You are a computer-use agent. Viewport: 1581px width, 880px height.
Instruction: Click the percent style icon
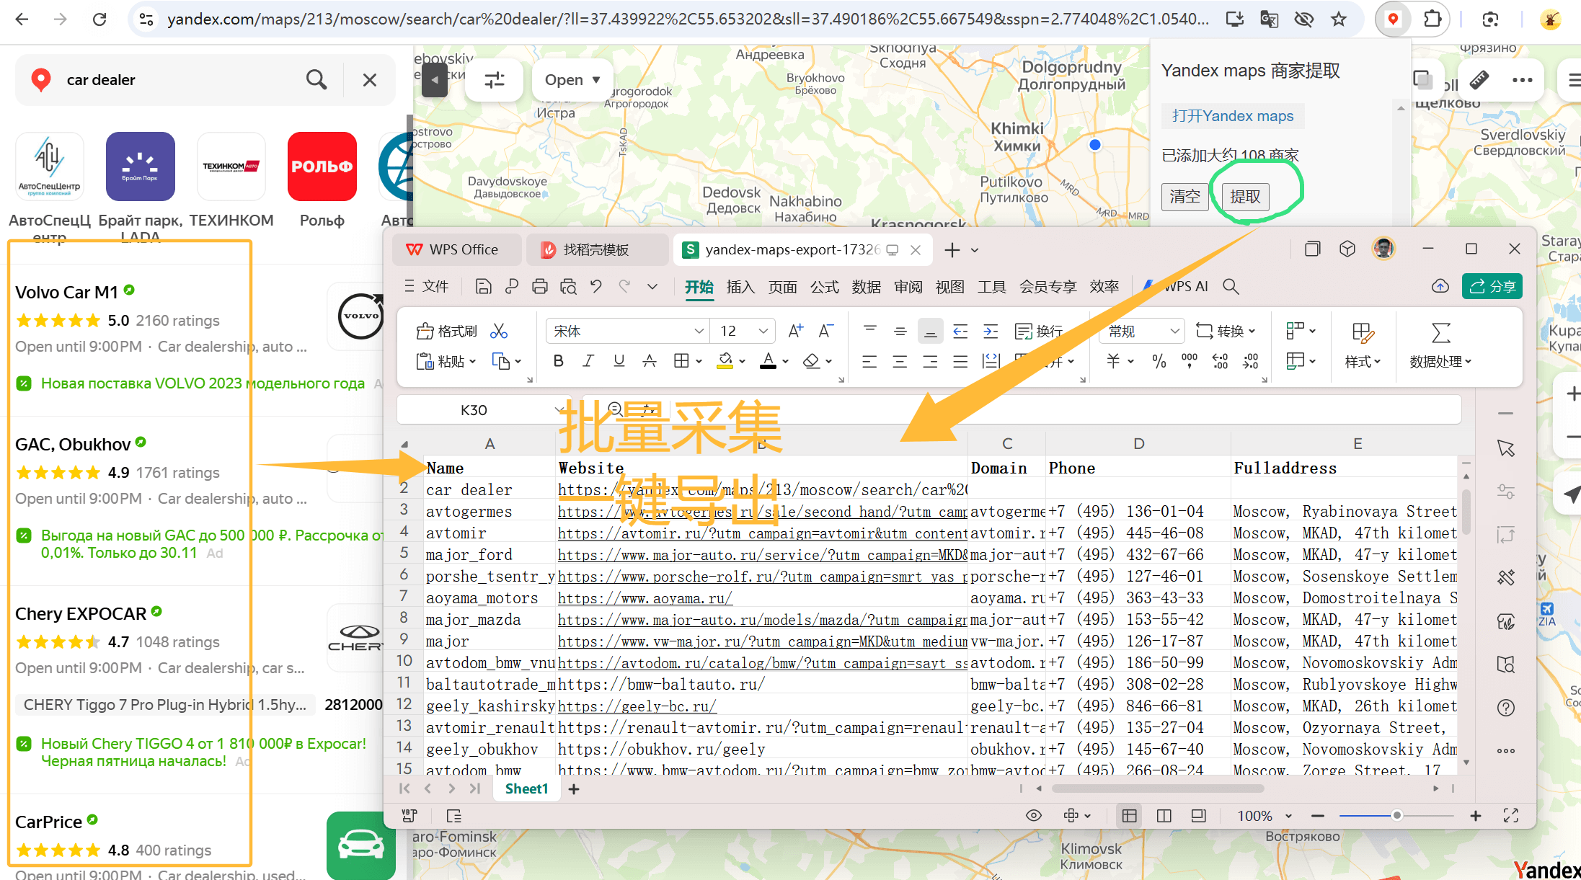coord(1159,361)
